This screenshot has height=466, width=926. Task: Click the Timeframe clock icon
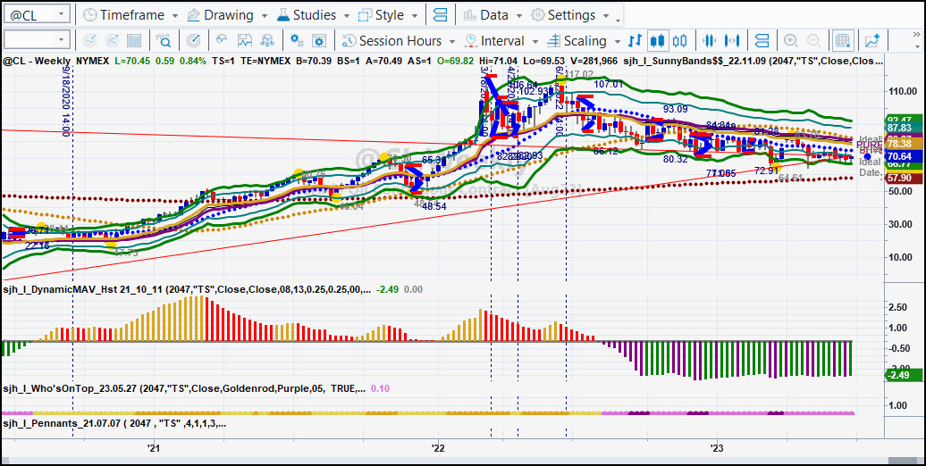[89, 15]
